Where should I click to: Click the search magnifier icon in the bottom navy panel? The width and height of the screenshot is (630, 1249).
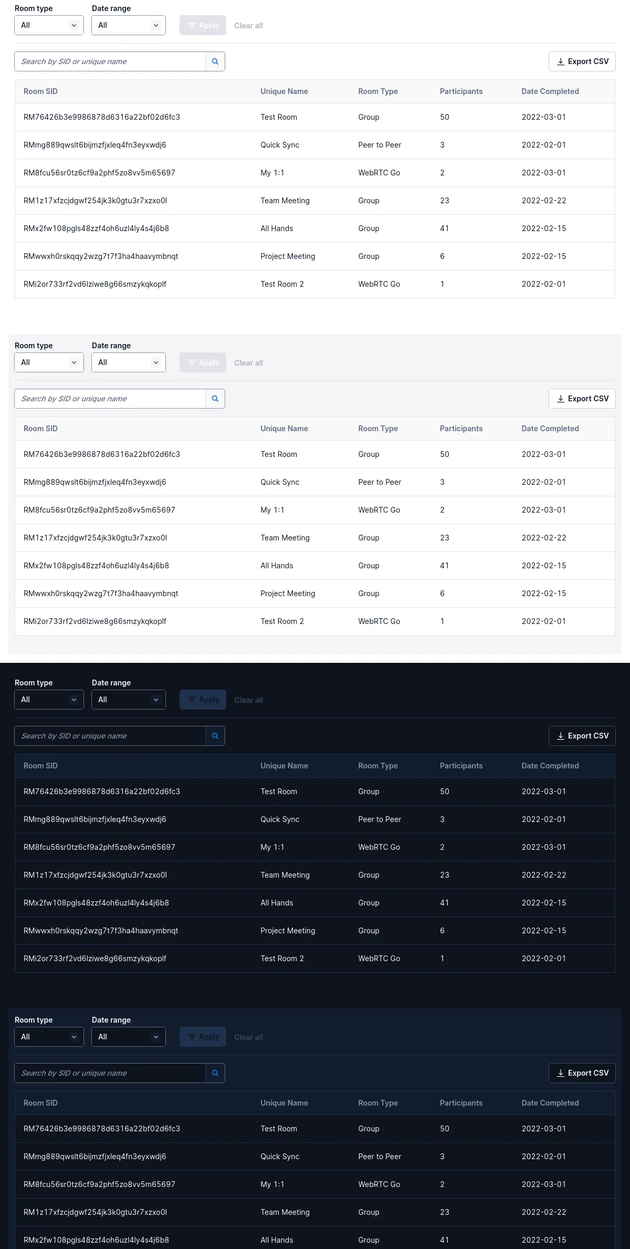(x=215, y=1073)
